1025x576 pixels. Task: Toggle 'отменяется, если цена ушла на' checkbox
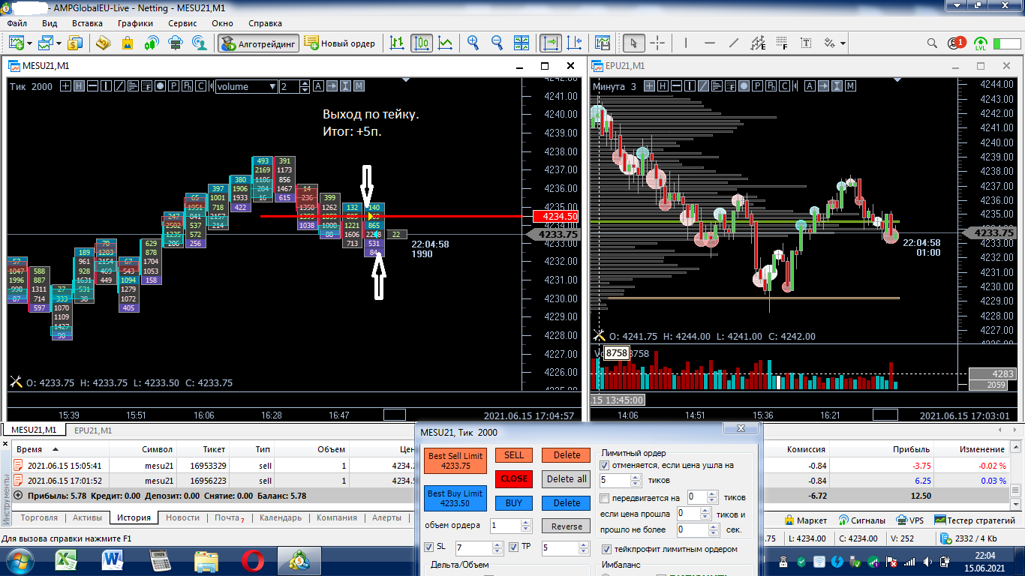point(604,465)
